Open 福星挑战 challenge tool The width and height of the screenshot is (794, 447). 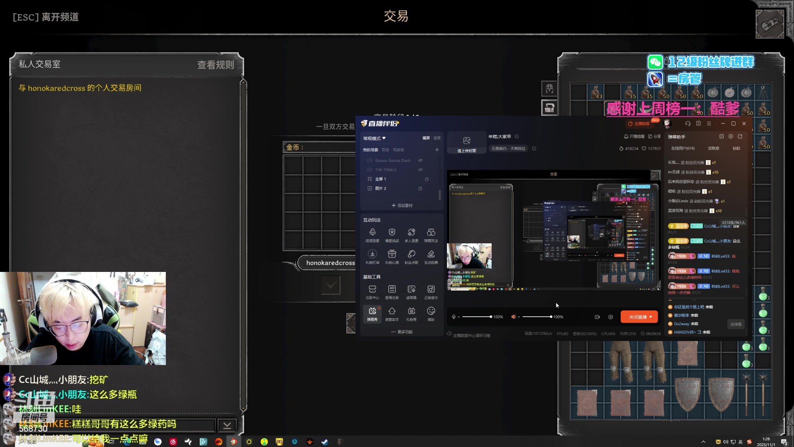point(392,235)
